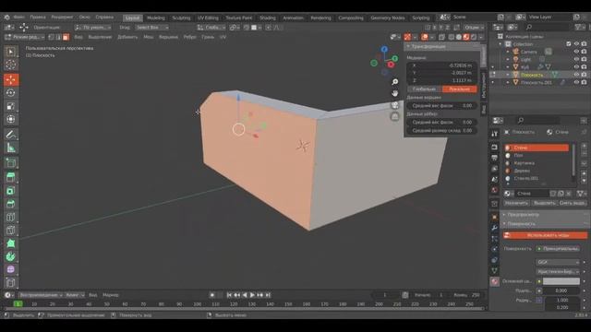Screen dimensions: 591x332
Task: Click the Assign material button
Action: tap(516, 203)
